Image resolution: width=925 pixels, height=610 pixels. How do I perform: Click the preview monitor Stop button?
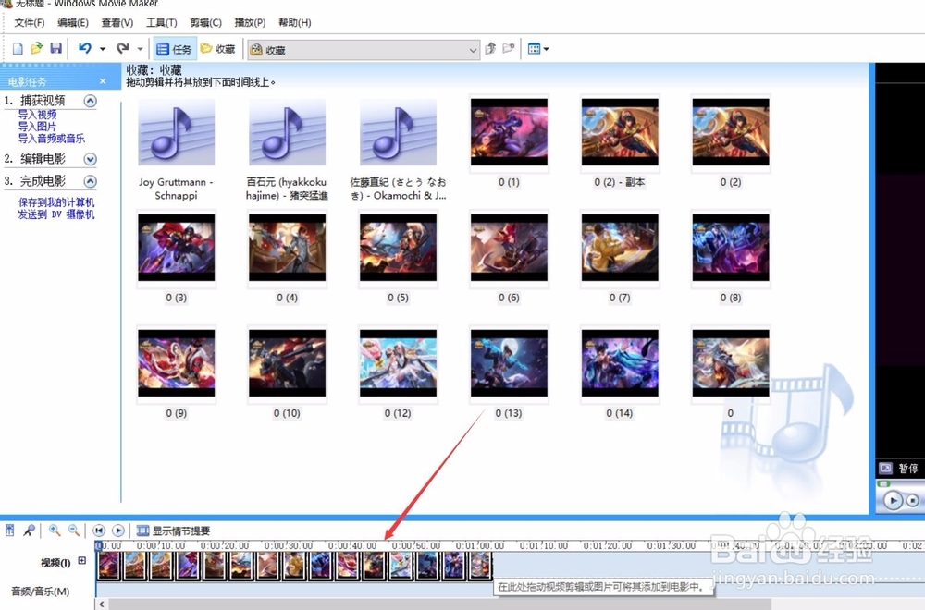tap(913, 500)
